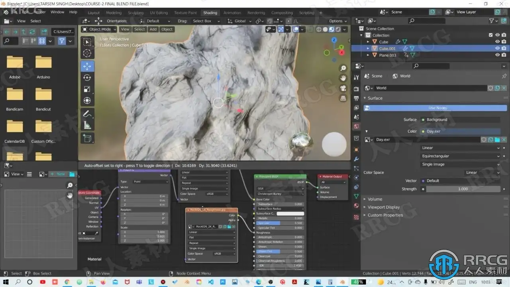This screenshot has width=510, height=287.
Task: Expand the Volume panel
Action: [x=375, y=199]
